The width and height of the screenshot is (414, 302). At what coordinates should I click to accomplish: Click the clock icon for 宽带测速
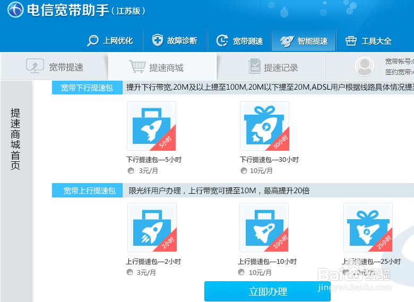[x=222, y=41]
